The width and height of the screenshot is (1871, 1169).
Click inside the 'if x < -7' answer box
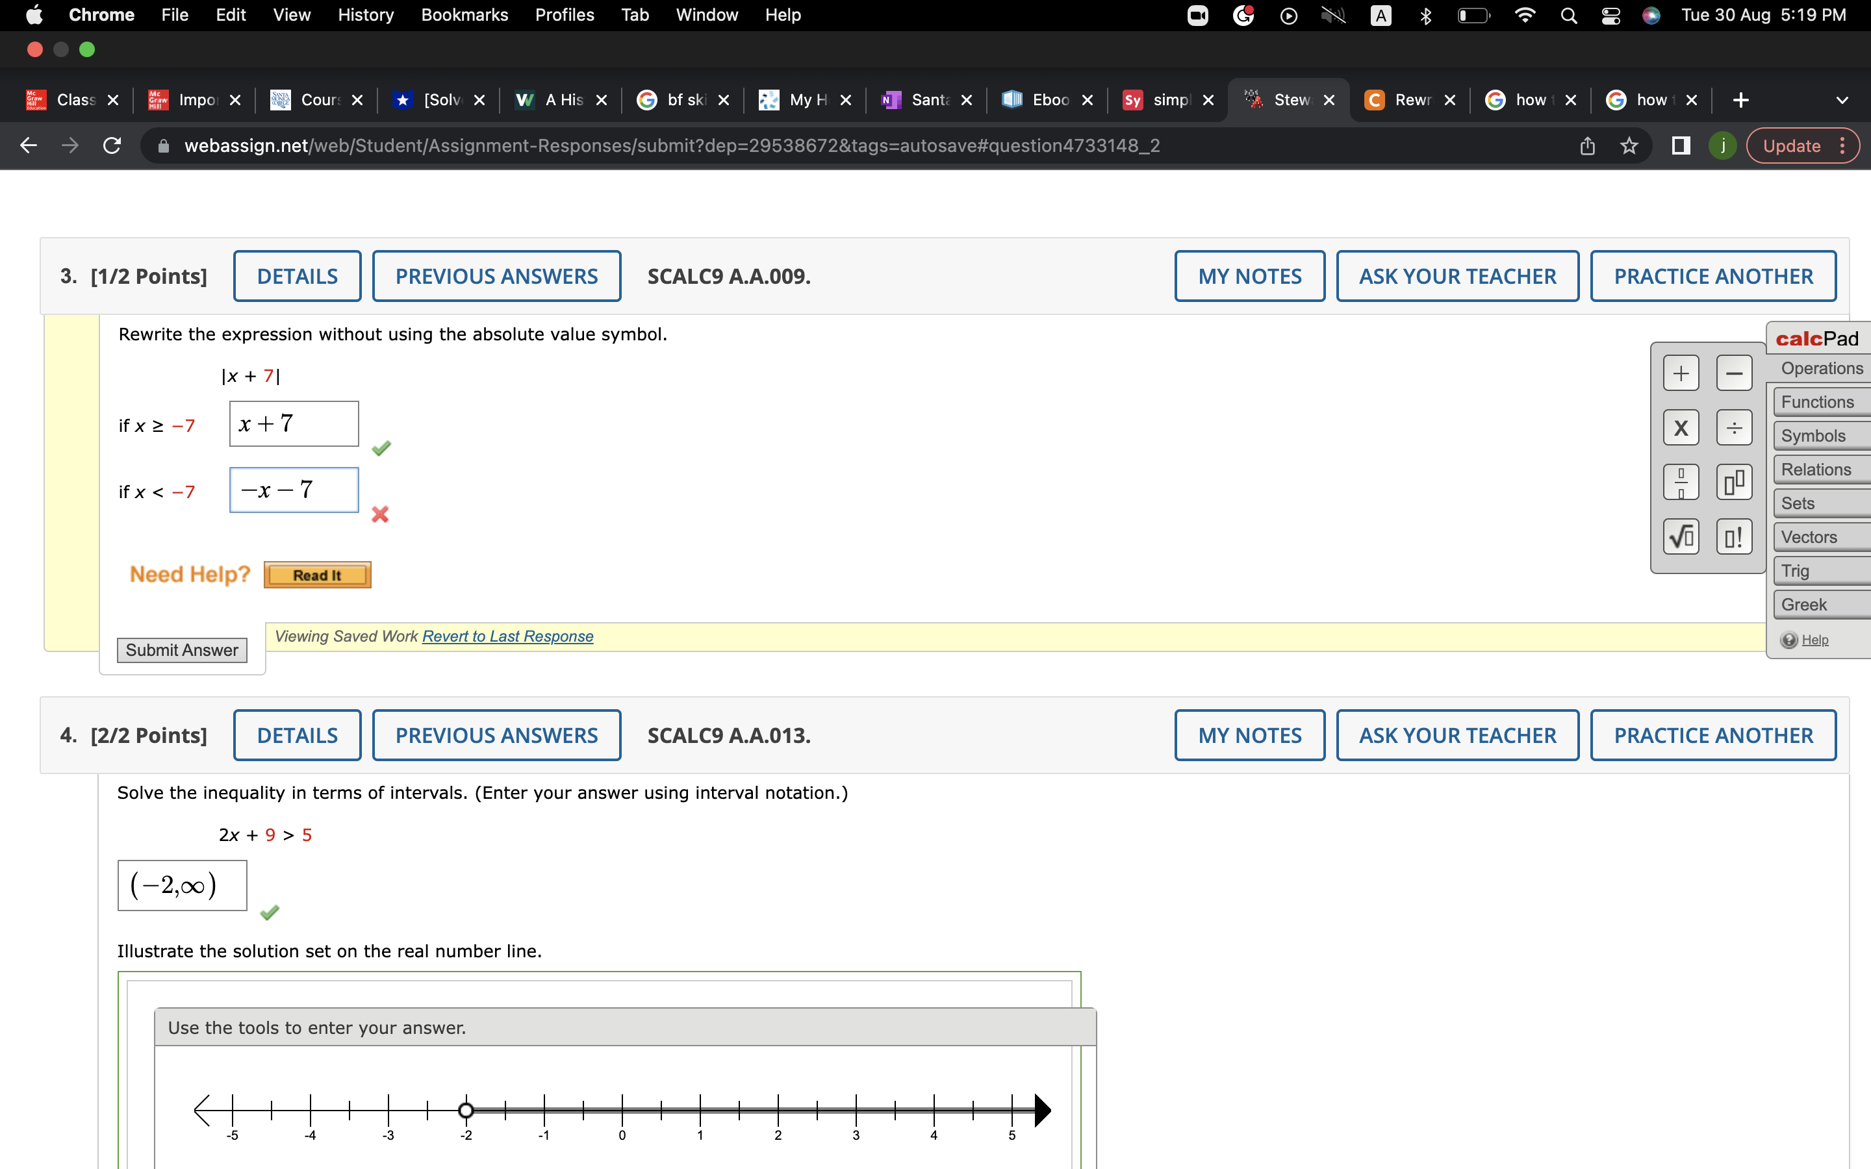pos(293,490)
